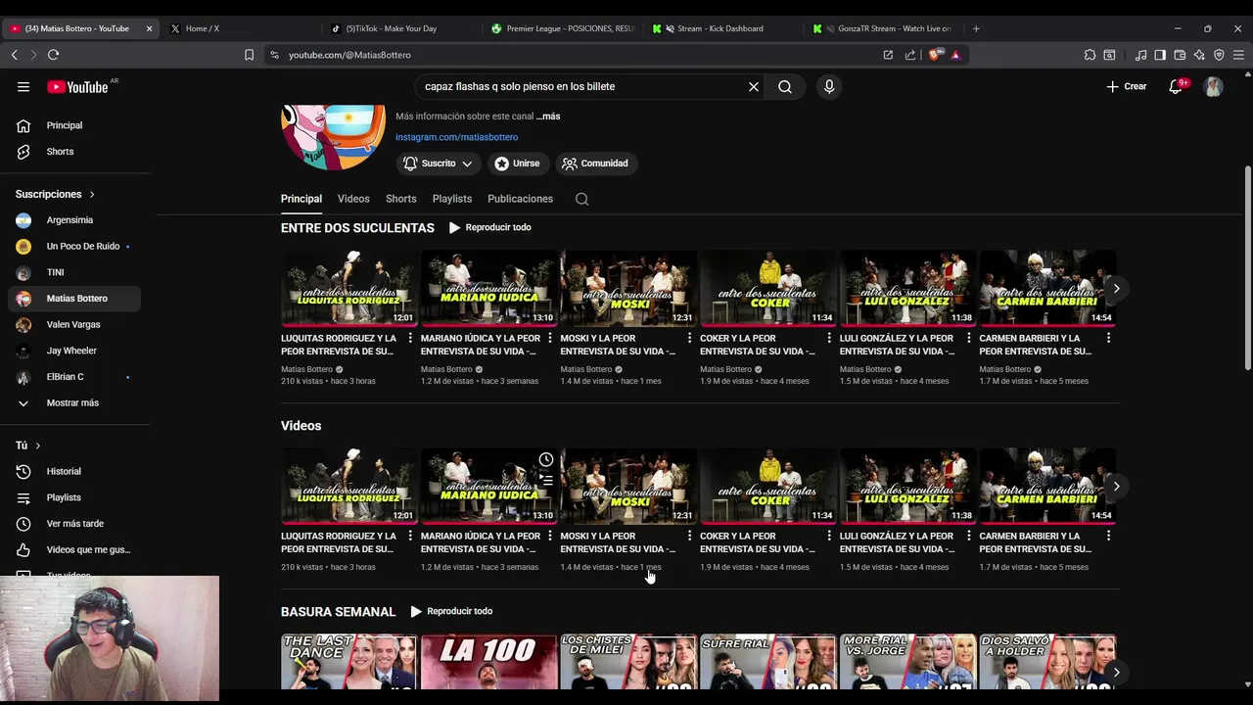
Task: Open the music note playlist icon in toolbar
Action: 1140,55
